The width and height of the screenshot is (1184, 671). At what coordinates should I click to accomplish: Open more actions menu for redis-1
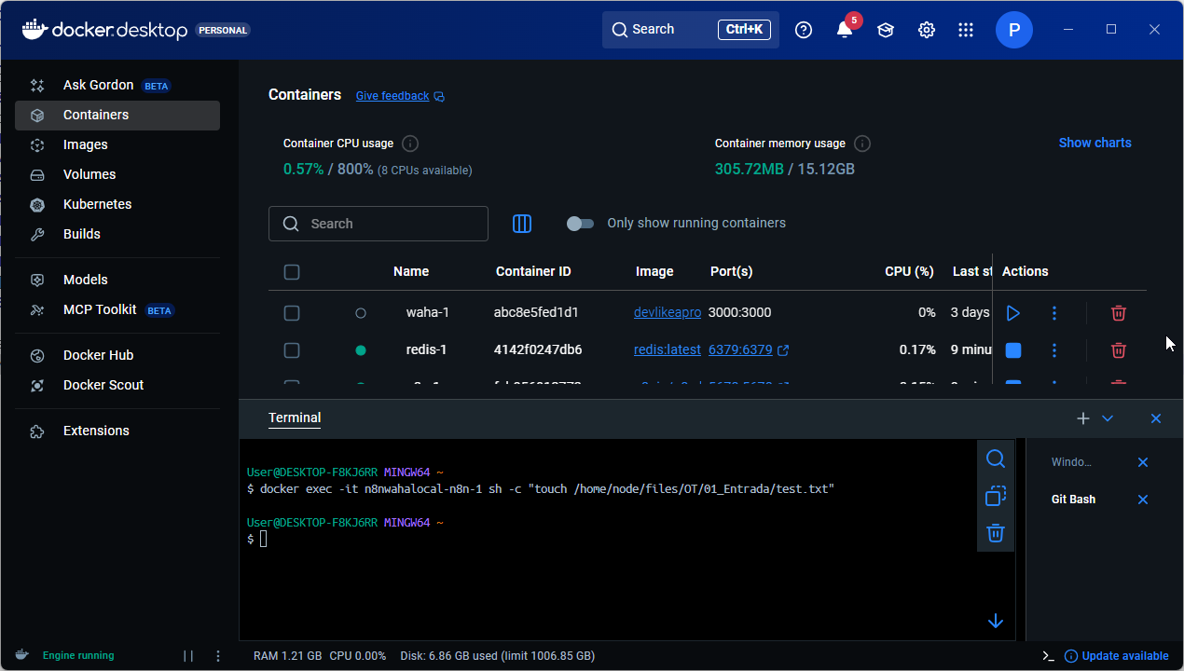pos(1054,350)
